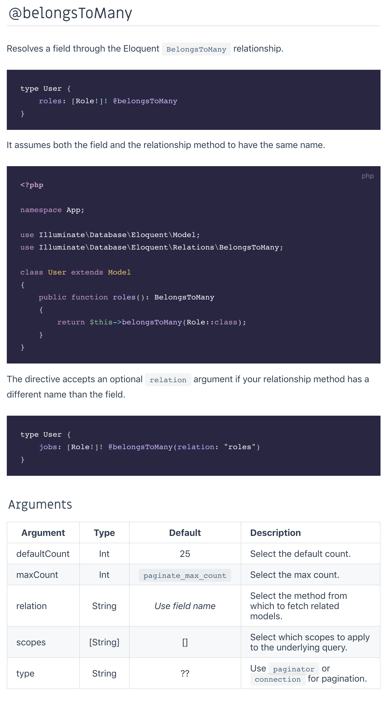
Task: Click the relation inline code tag
Action: coord(168,380)
